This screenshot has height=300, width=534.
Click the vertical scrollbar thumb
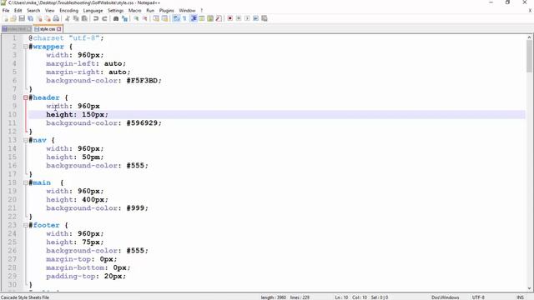click(529, 56)
